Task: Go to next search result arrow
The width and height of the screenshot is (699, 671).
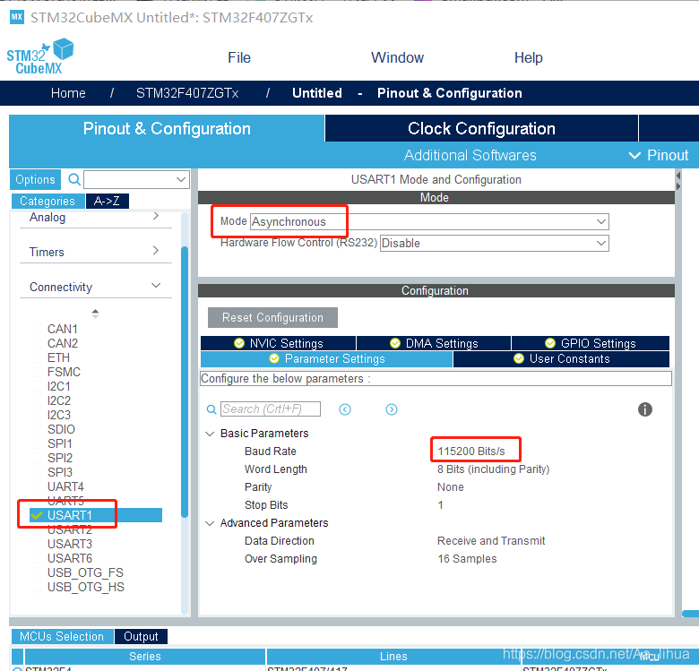Action: click(x=392, y=409)
